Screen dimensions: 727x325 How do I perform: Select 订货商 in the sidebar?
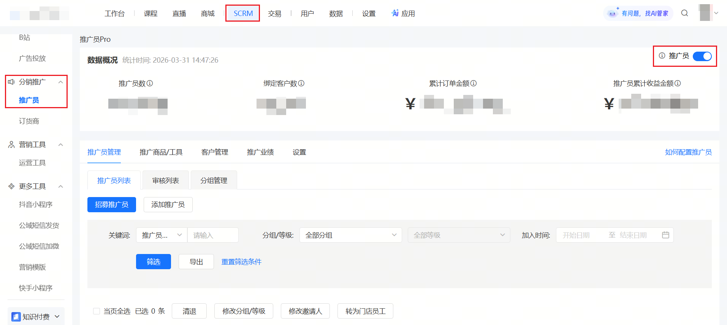pos(29,121)
